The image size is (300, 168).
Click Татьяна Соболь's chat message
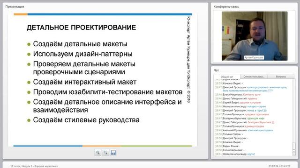(229, 134)
